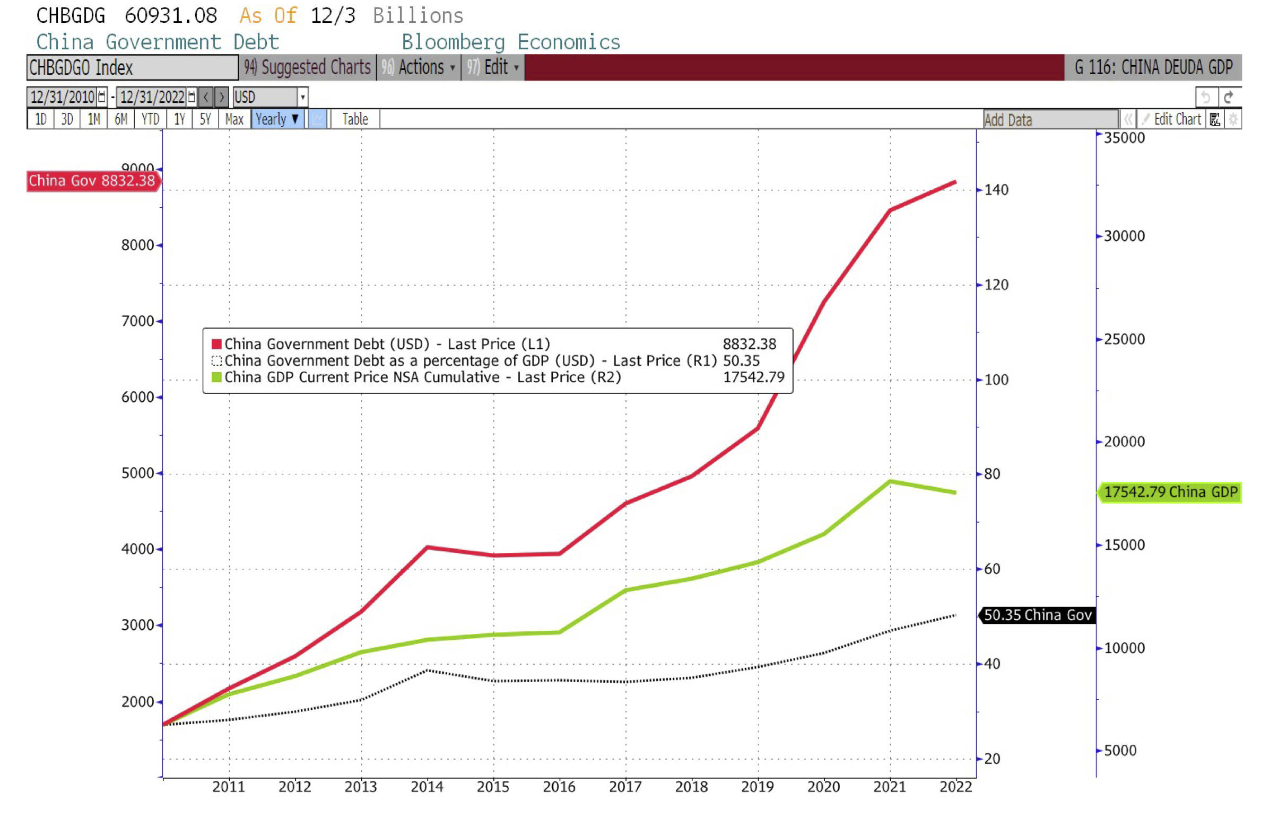This screenshot has width=1270, height=828.
Task: Select the 3D range tab
Action: coord(67,119)
